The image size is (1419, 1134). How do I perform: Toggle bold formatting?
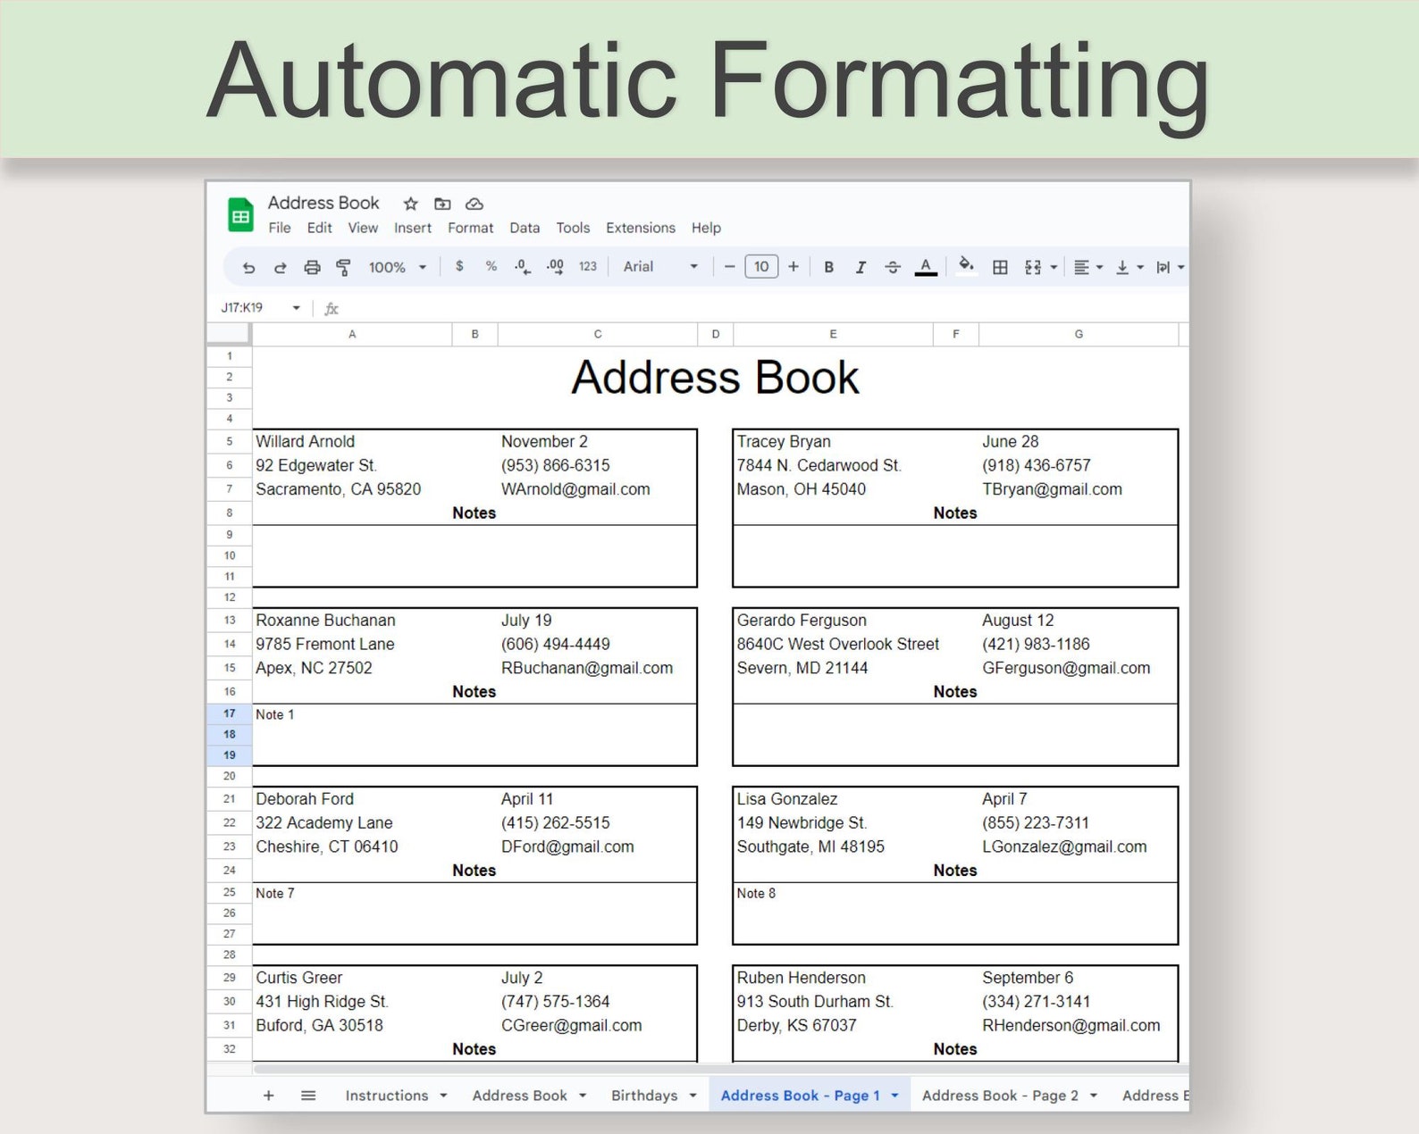(829, 267)
